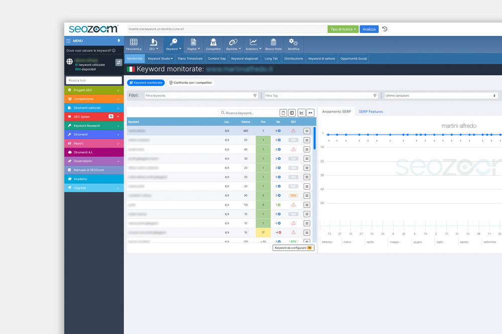Click the clipboard icon above keyword table
Viewport: 502px width, 334px height.
coord(283,113)
